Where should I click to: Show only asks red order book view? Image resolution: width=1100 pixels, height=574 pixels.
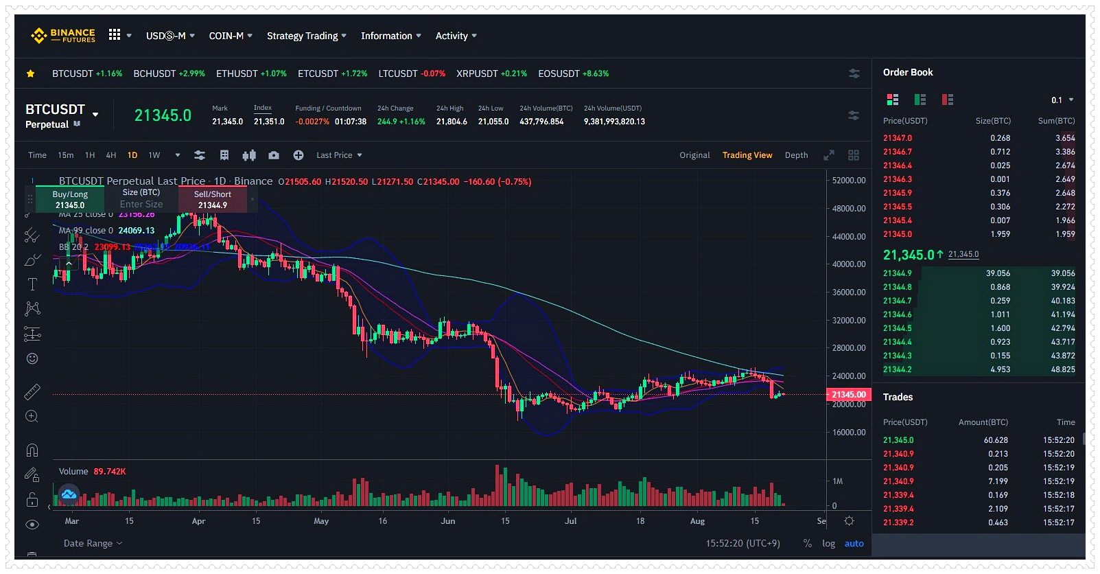[948, 100]
